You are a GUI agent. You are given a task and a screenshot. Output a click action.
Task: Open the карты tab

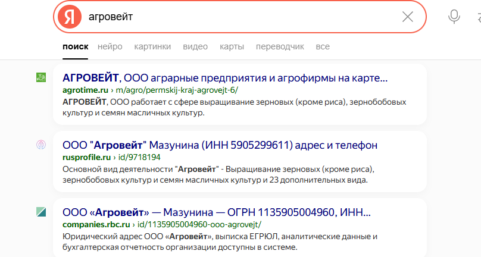point(232,46)
